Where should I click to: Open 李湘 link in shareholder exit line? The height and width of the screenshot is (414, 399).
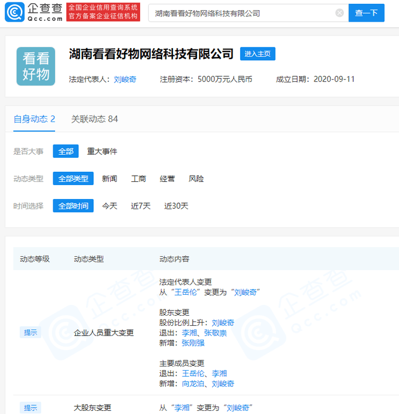[189, 333]
